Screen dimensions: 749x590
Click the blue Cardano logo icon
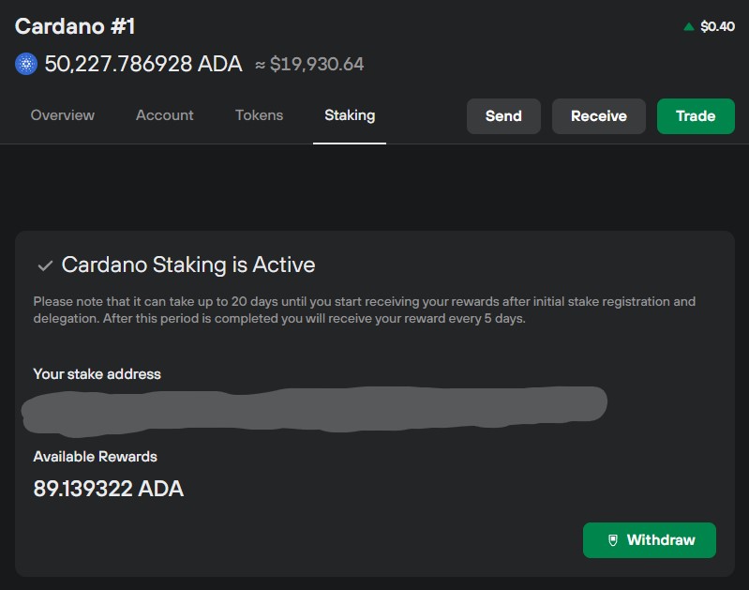(x=25, y=64)
